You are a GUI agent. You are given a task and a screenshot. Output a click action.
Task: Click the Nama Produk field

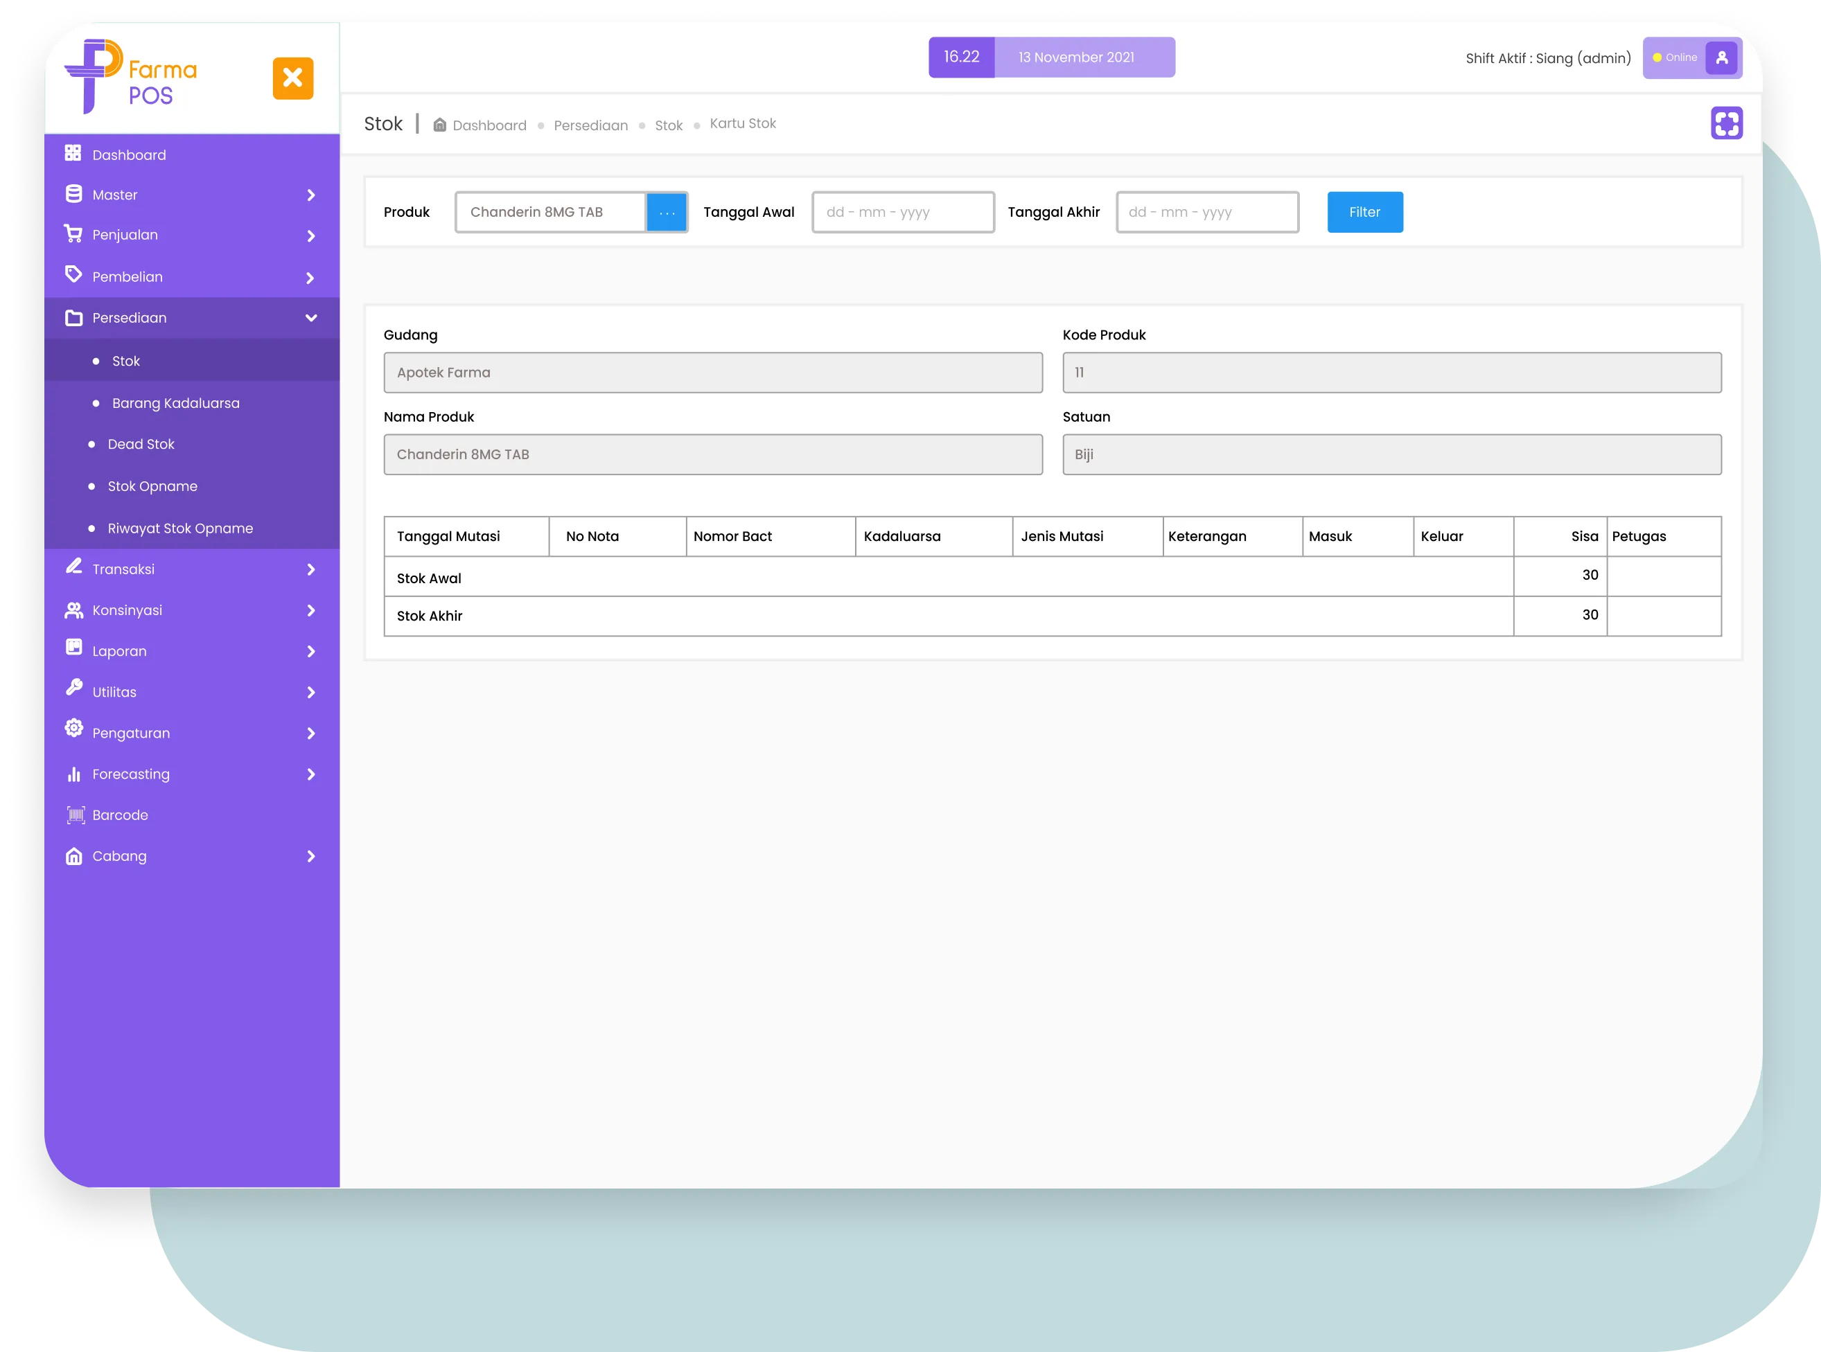(713, 454)
